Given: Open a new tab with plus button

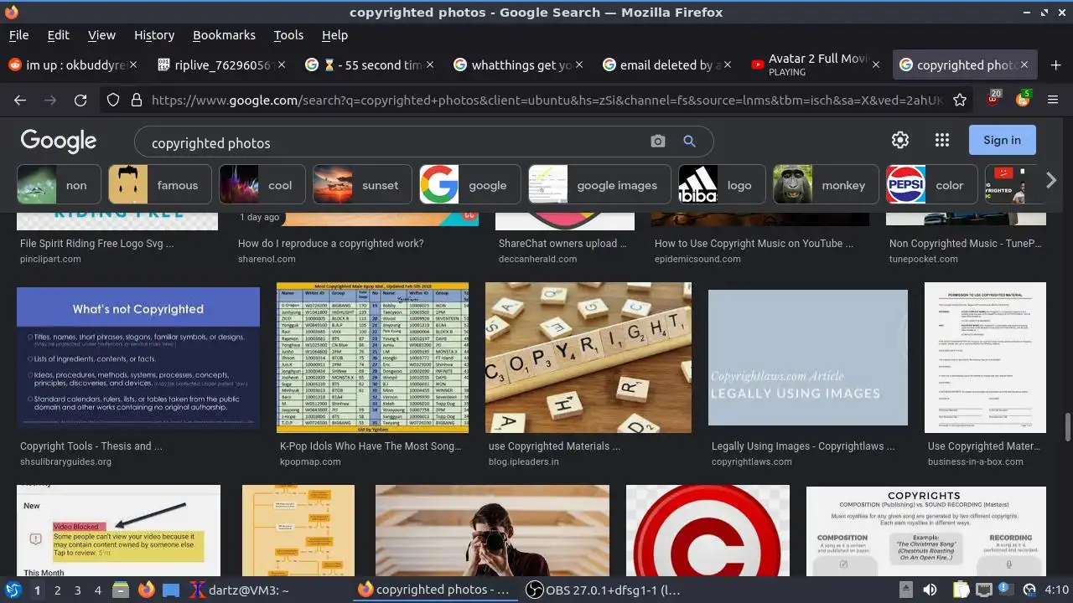Looking at the screenshot, I should click(x=1055, y=64).
